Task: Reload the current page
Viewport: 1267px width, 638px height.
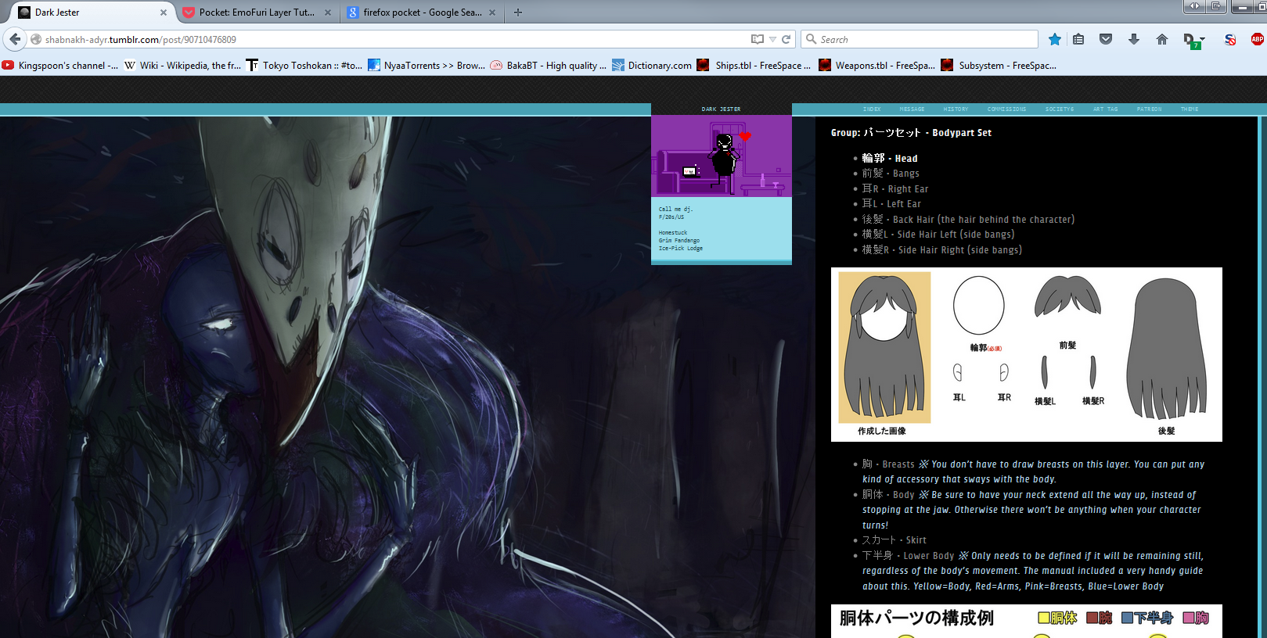Action: tap(786, 39)
